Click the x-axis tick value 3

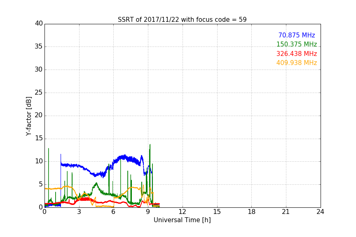(x=79, y=212)
